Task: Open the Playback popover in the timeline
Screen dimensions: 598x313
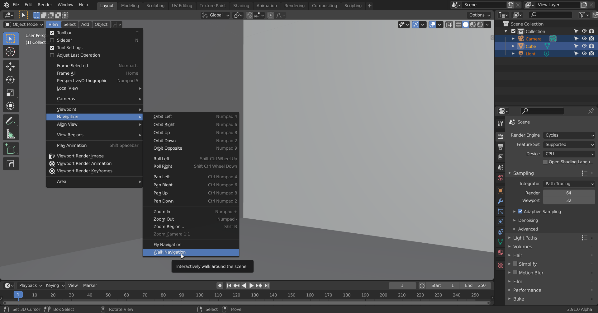Action: point(30,285)
